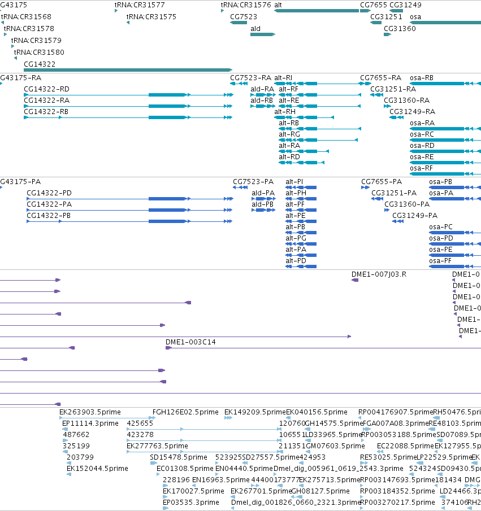Select the osa-RC transcript label
The width and height of the screenshot is (481, 511).
click(422, 134)
